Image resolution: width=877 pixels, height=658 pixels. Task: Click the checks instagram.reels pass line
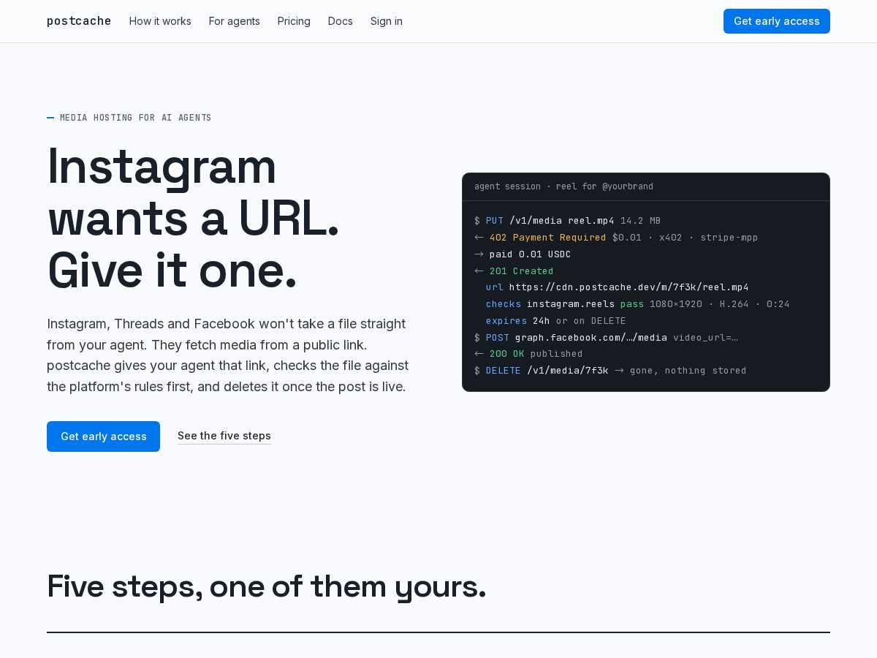click(x=637, y=304)
